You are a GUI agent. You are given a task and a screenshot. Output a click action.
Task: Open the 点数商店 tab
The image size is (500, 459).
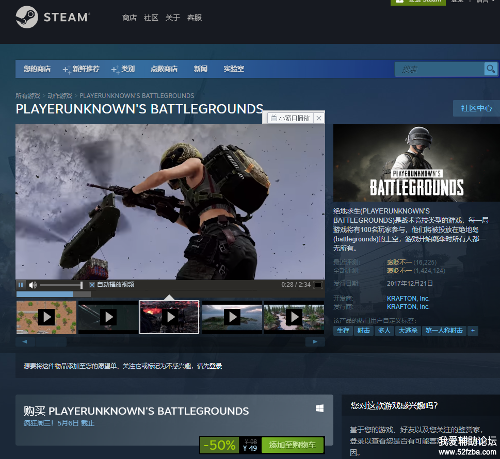click(164, 69)
